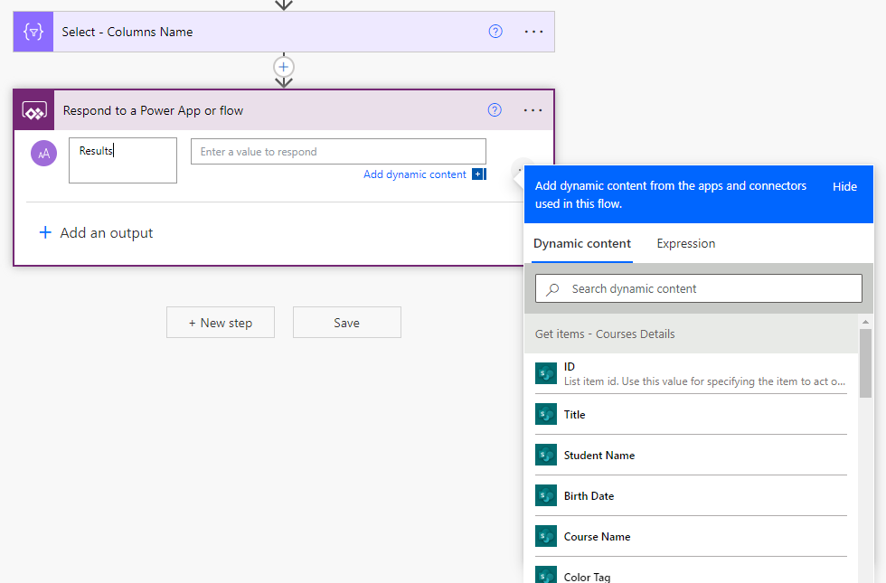Collapse the Get items - Courses Details group
This screenshot has width=886, height=583.
[x=605, y=334]
